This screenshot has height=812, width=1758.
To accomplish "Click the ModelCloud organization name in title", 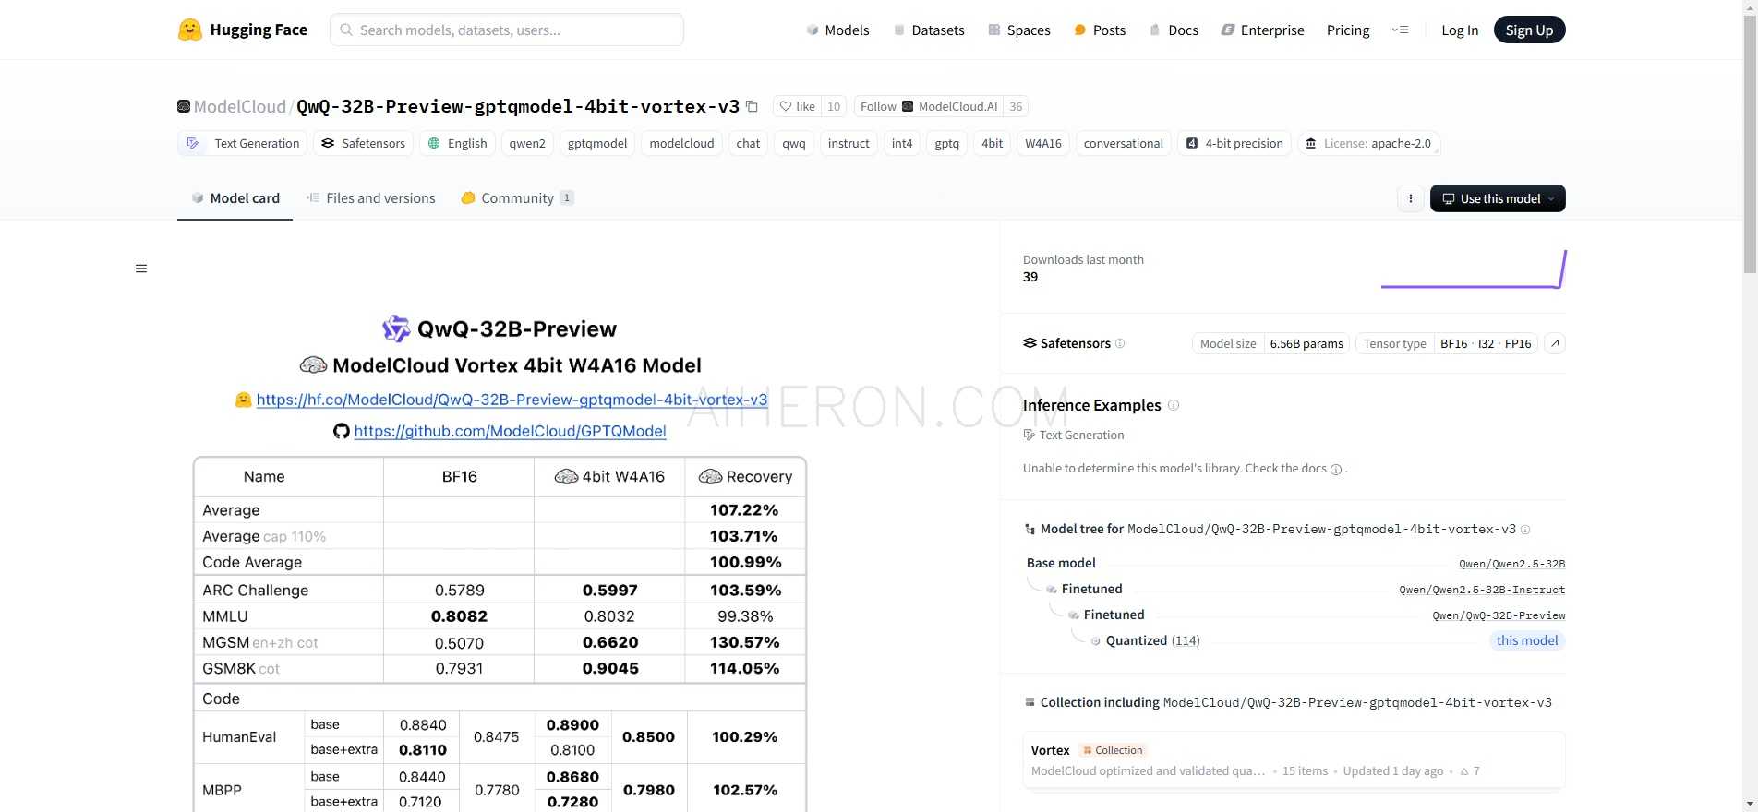I will coord(240,106).
